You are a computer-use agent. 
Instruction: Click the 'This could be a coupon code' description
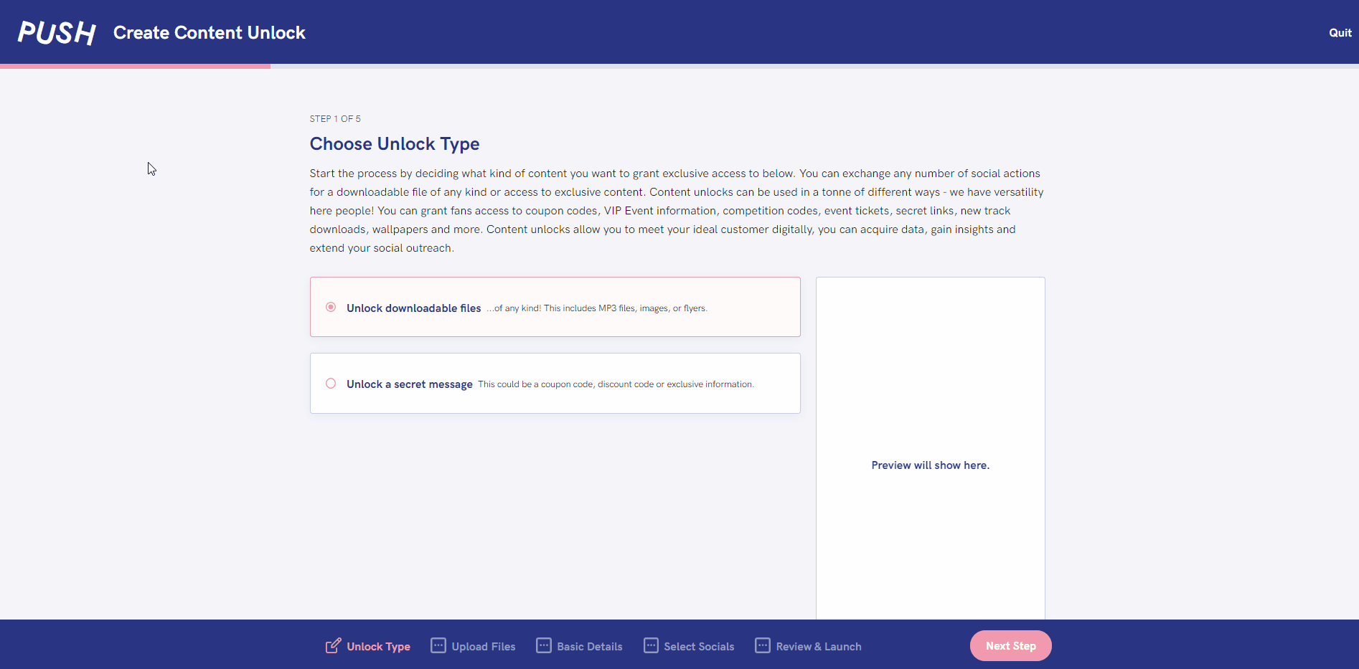coord(616,384)
